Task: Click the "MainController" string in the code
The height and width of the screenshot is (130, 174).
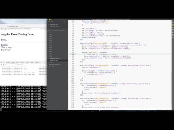Action: tap(101, 43)
